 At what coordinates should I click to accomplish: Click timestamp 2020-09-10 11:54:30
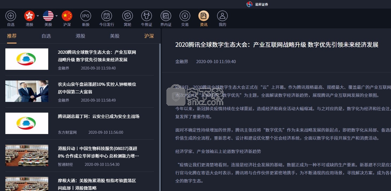(102, 165)
